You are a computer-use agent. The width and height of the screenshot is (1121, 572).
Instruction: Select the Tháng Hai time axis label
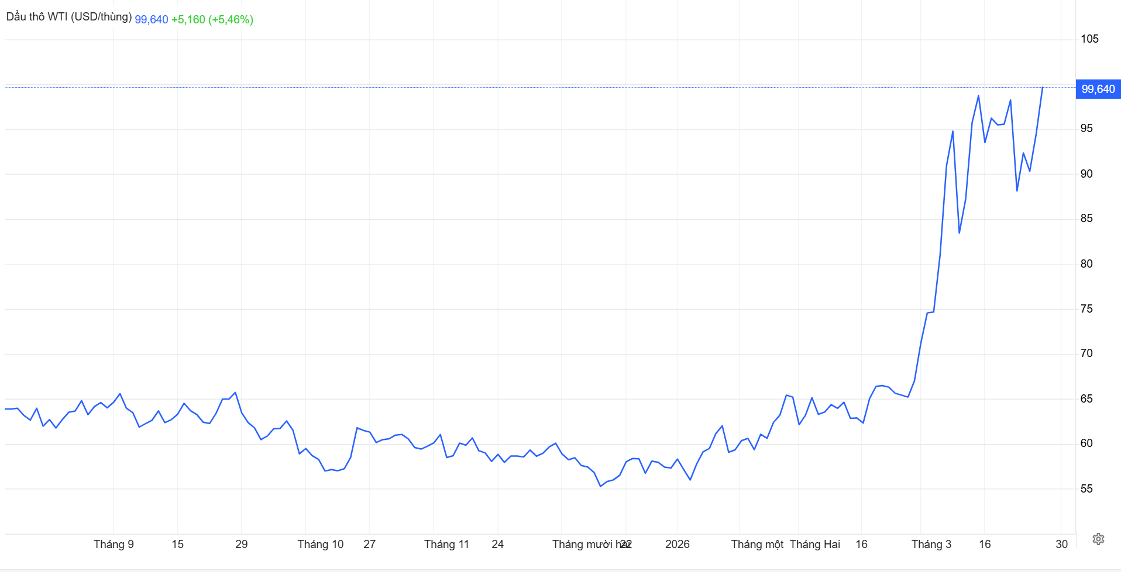814,545
